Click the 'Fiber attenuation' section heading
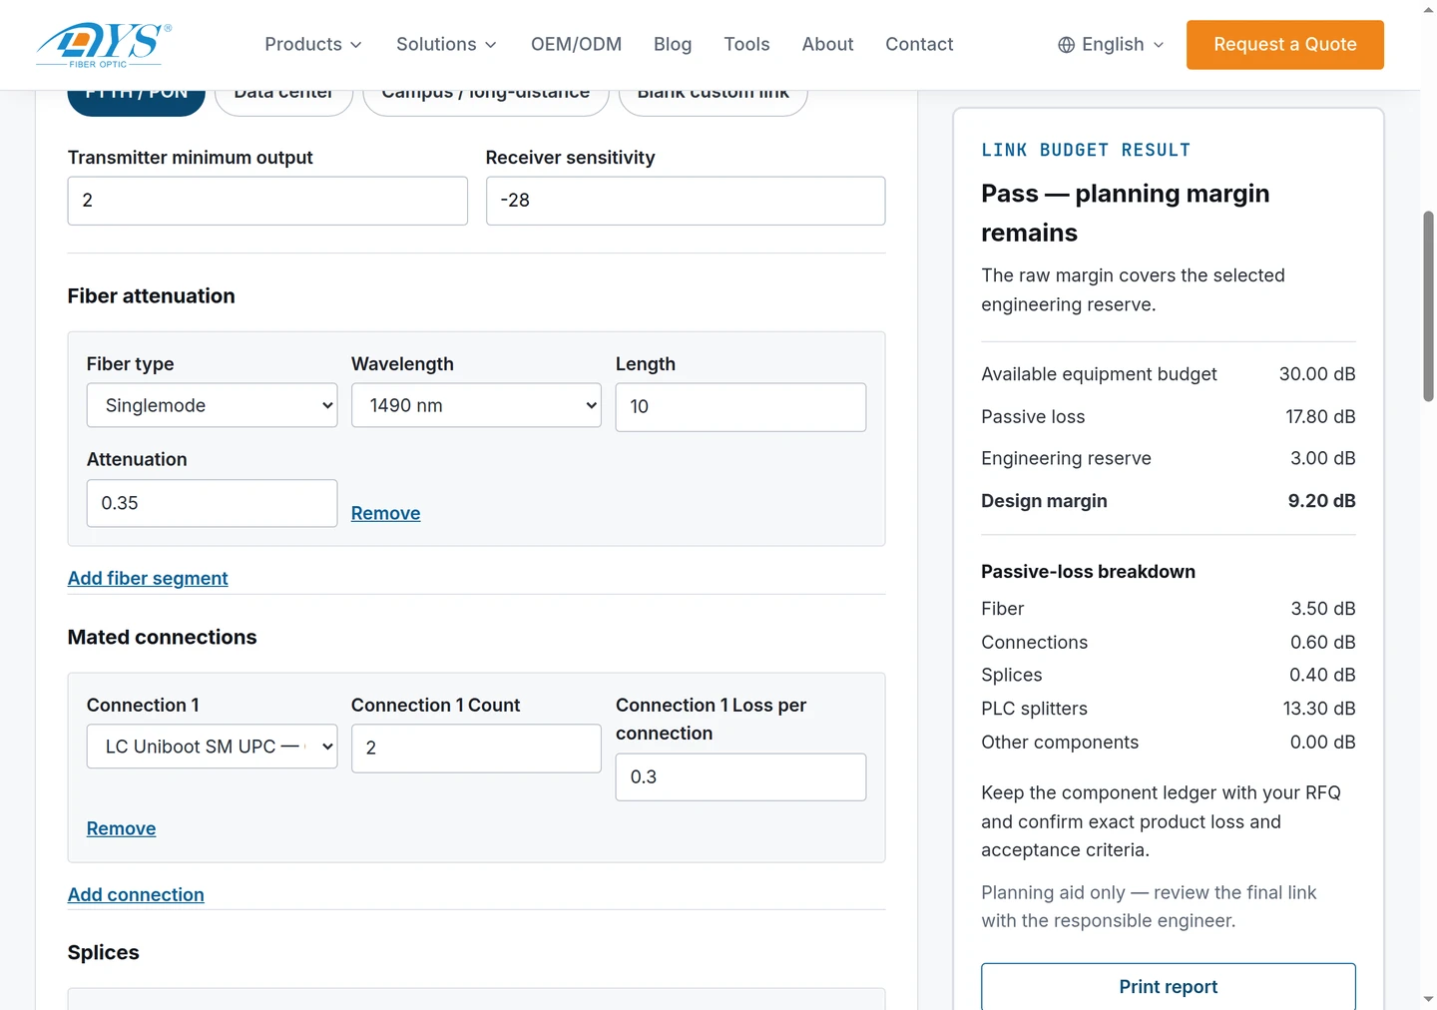1437x1010 pixels. (x=151, y=295)
